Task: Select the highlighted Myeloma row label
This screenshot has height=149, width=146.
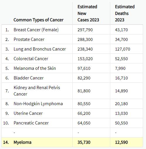Action: point(23,142)
